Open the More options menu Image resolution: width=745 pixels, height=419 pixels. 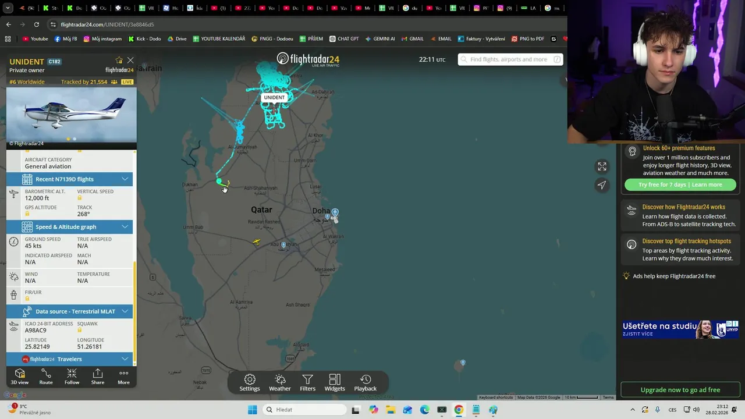[x=123, y=377]
